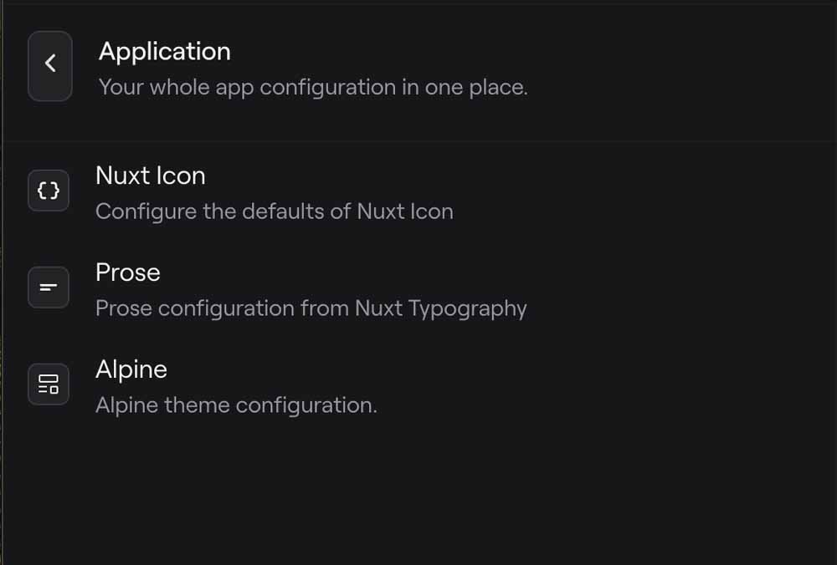Click the curly braces Nuxt Icon icon
The width and height of the screenshot is (837, 565).
(x=49, y=191)
